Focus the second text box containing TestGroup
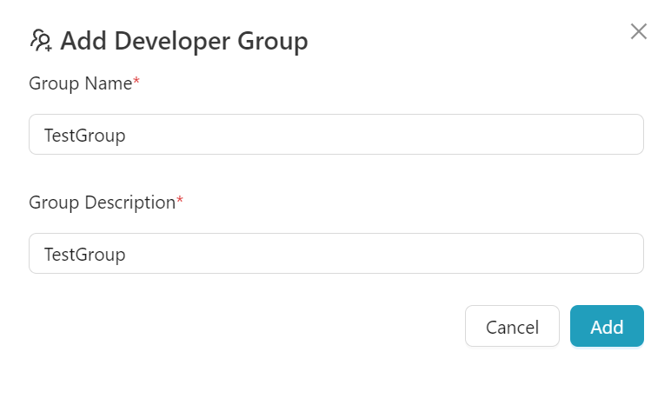 pos(335,254)
